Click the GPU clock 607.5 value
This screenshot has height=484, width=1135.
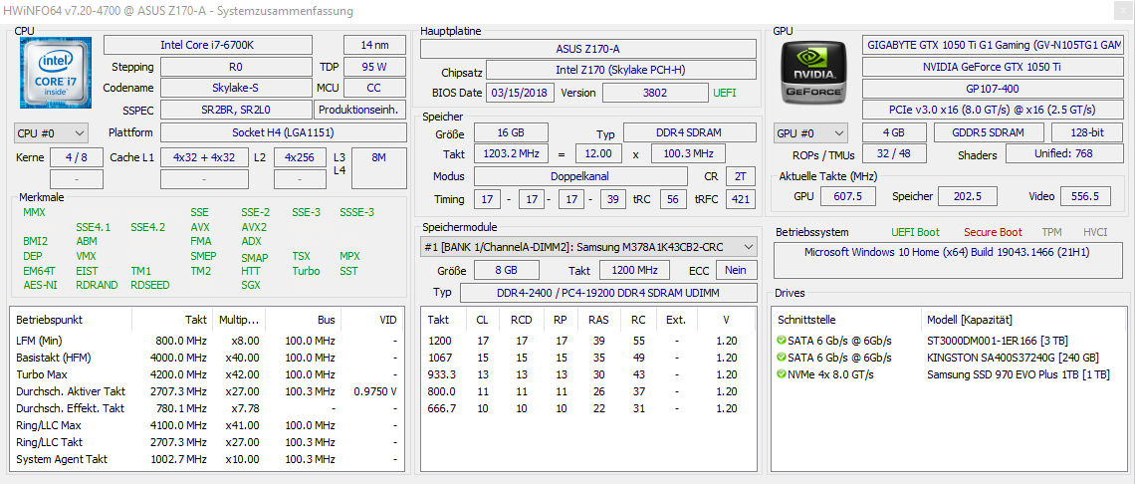[x=847, y=196]
